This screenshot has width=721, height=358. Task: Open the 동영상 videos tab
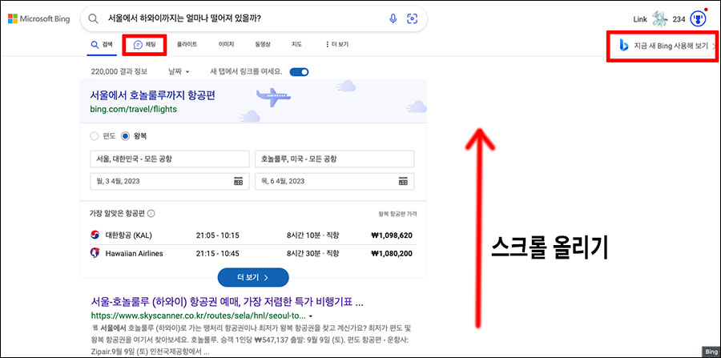[263, 45]
